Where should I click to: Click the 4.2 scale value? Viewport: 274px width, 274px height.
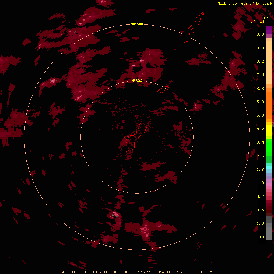pos(260,129)
